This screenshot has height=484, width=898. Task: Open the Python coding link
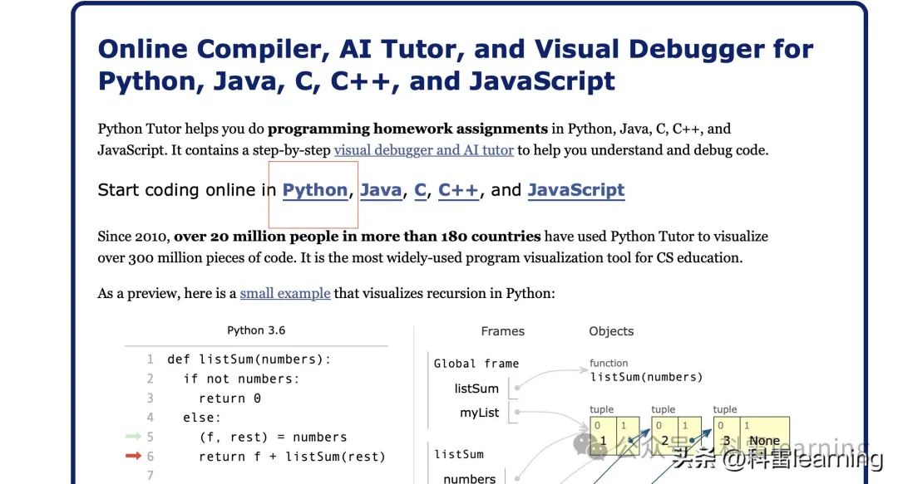click(315, 190)
